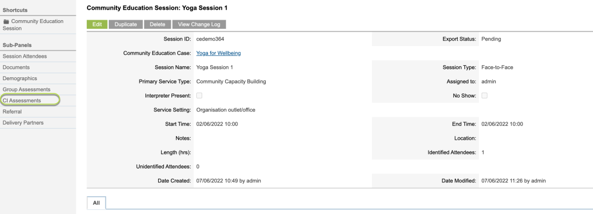Show the Delivery Partners sub-panel

point(23,123)
